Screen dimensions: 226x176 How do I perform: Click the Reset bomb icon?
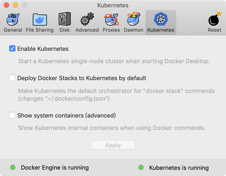click(x=215, y=19)
